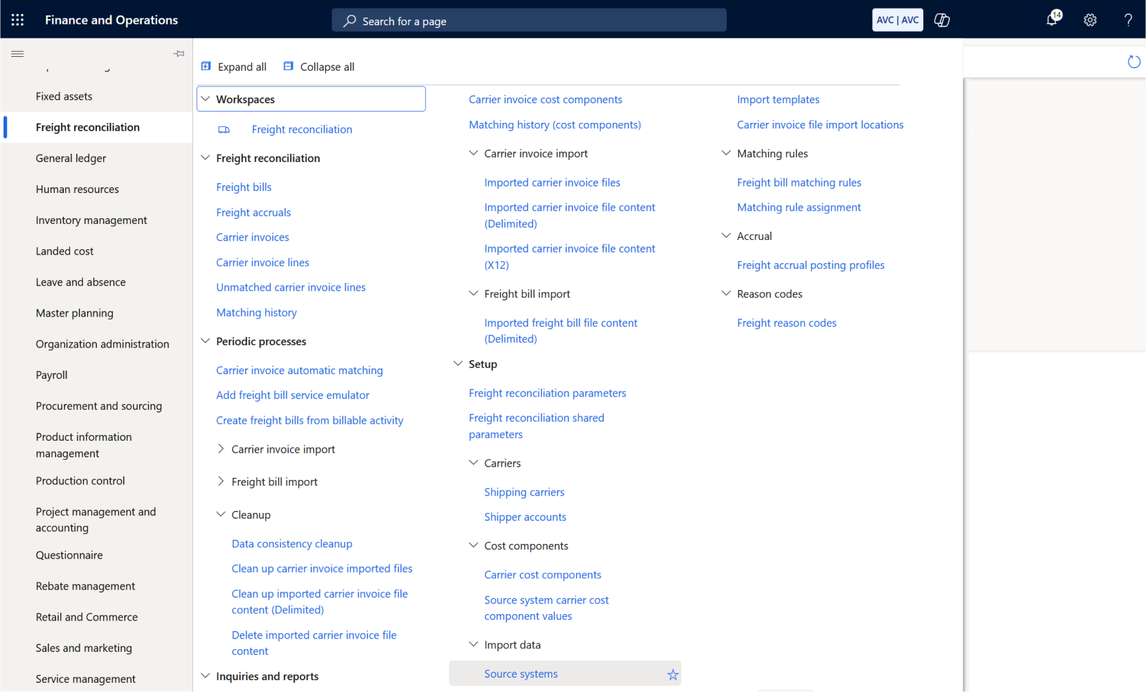Select General ledger module in sidebar
This screenshot has height=692, width=1146.
coord(71,158)
